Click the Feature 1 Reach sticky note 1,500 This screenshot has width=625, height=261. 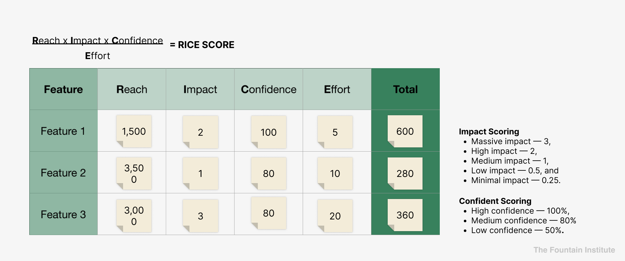134,131
